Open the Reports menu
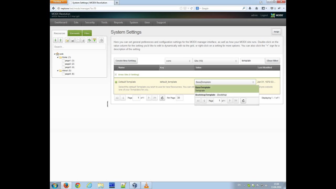 pyautogui.click(x=118, y=22)
